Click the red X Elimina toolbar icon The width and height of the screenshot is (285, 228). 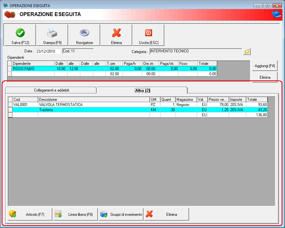point(117,33)
